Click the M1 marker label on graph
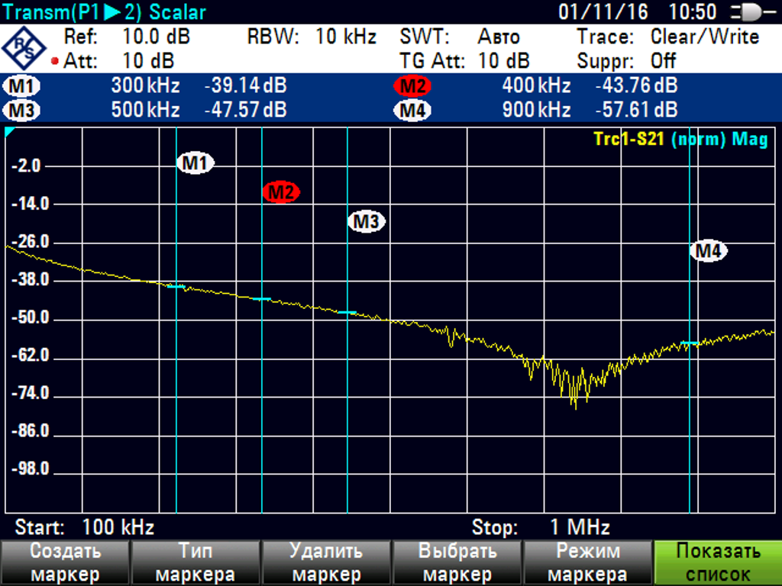Image resolution: width=782 pixels, height=586 pixels. click(196, 163)
